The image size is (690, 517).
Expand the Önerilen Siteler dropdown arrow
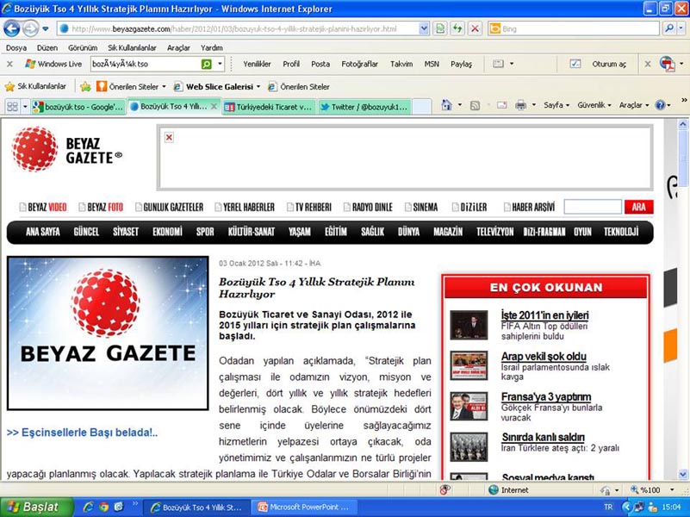[x=164, y=87]
